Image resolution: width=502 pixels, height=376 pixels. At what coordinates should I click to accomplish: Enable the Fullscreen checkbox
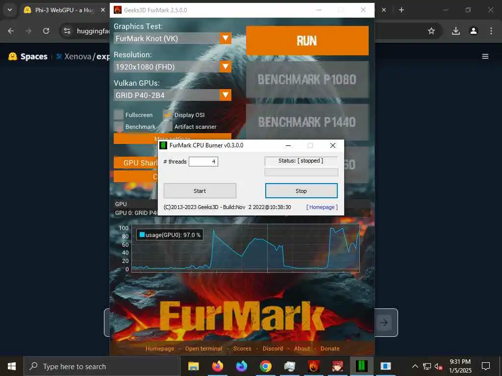click(x=119, y=115)
